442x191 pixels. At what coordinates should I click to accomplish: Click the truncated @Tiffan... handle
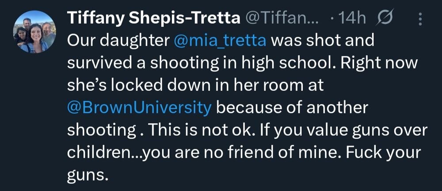pos(282,18)
